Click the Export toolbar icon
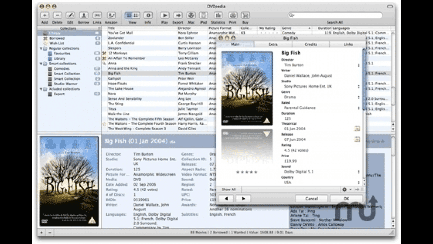This screenshot has height=244, width=433. click(x=178, y=15)
